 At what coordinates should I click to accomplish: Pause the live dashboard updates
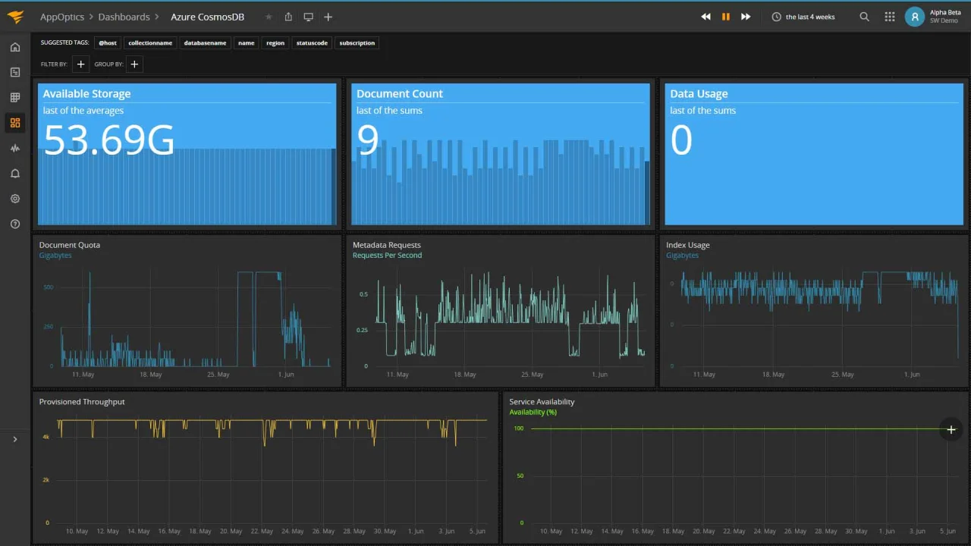click(725, 17)
